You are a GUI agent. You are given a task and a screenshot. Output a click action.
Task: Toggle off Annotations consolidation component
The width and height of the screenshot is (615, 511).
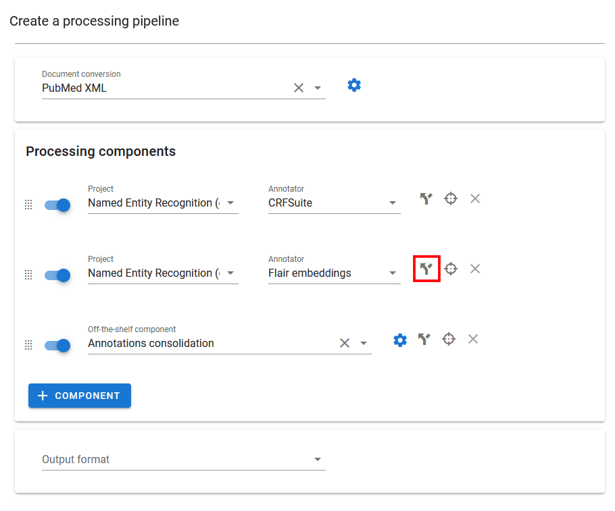pos(57,346)
